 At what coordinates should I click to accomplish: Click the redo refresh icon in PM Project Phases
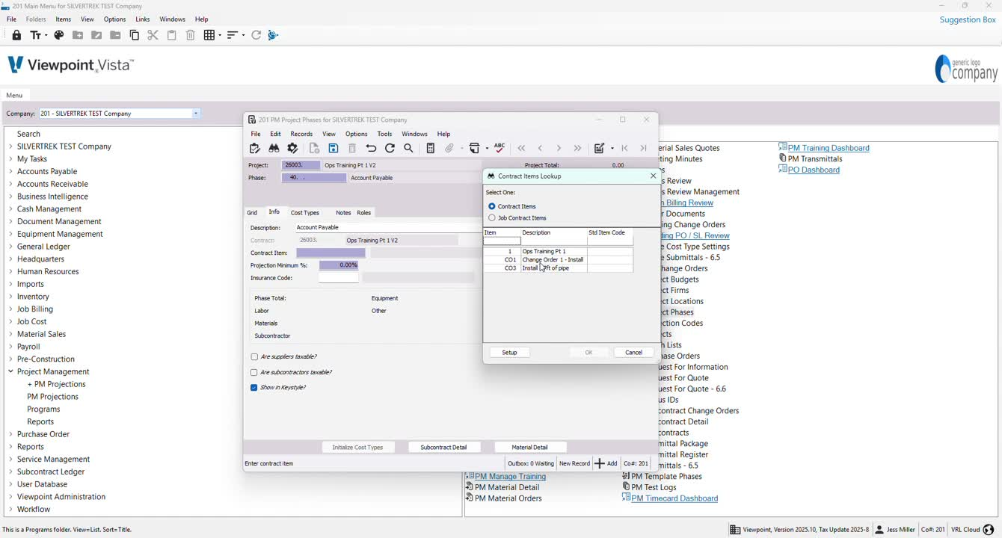(x=390, y=149)
